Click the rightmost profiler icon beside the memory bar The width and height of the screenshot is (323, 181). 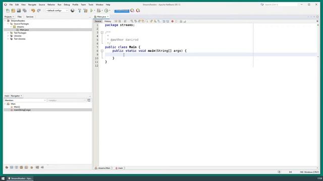click(138, 11)
